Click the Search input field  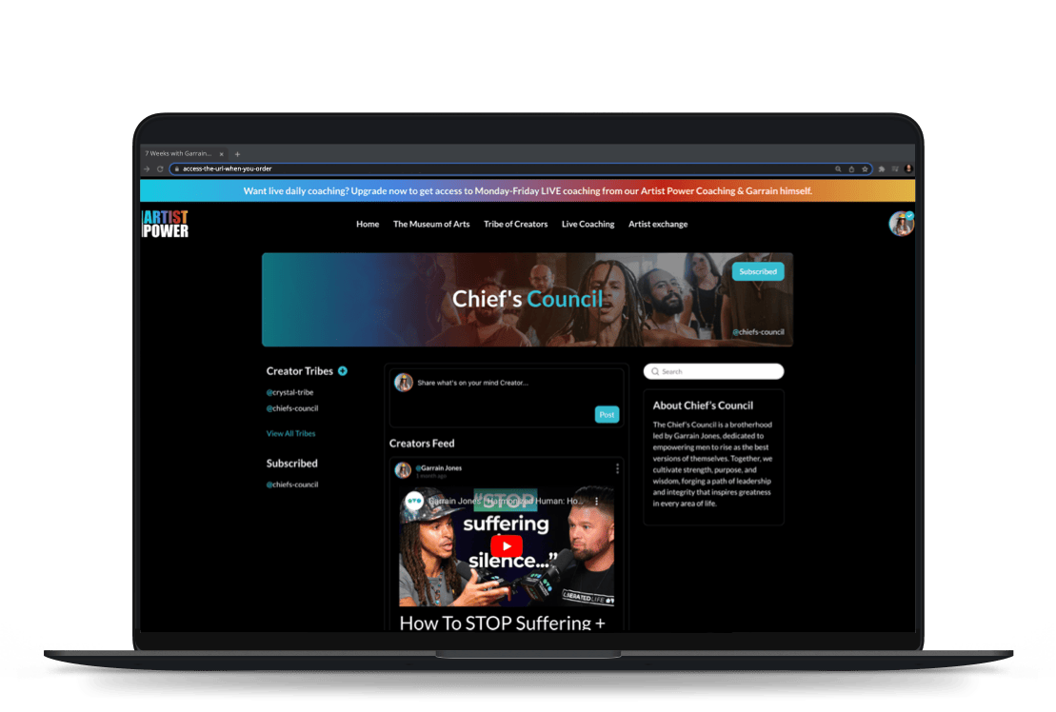coord(714,371)
